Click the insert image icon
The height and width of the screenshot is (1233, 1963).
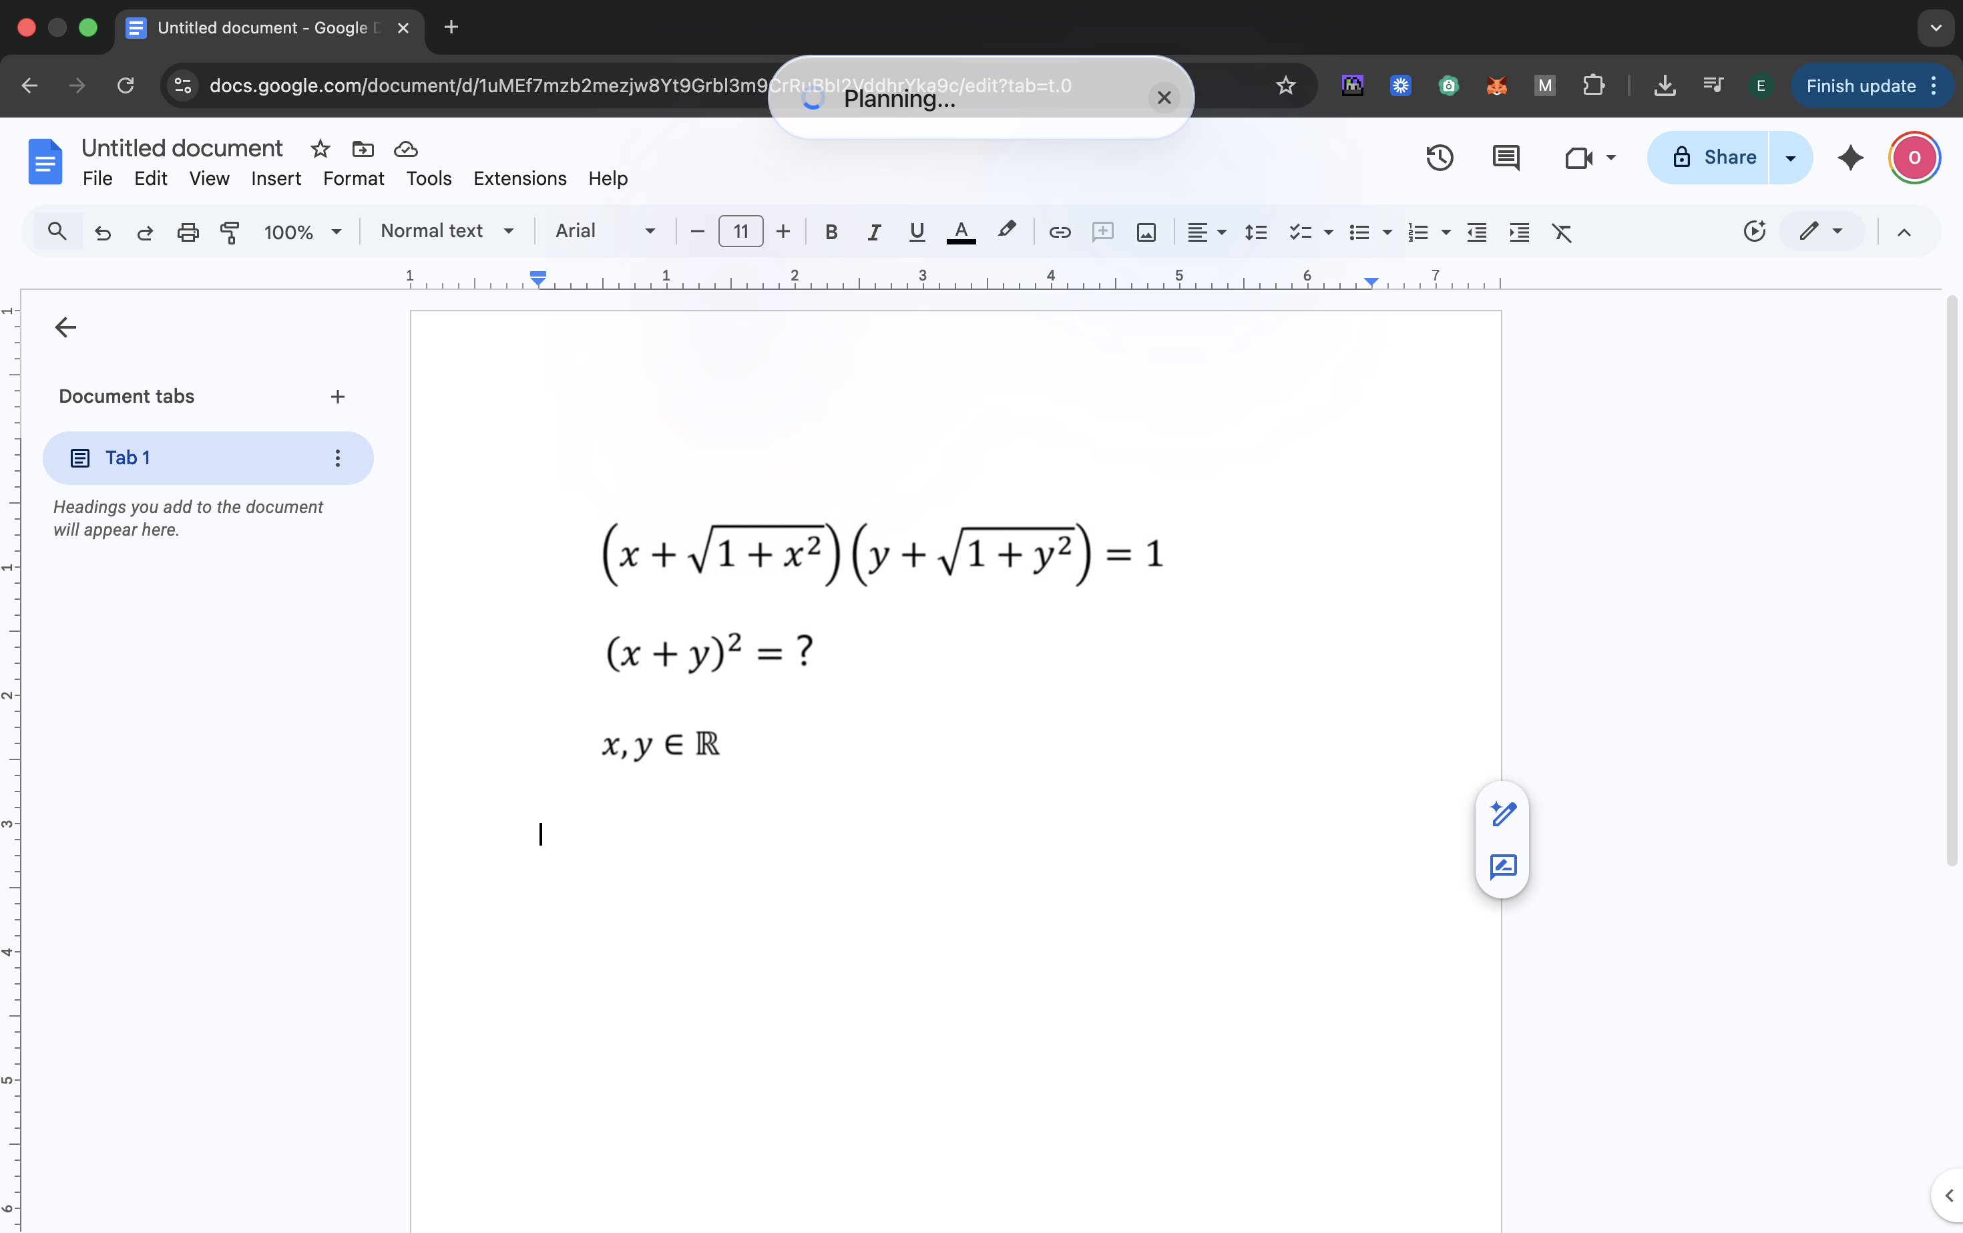pyautogui.click(x=1145, y=232)
